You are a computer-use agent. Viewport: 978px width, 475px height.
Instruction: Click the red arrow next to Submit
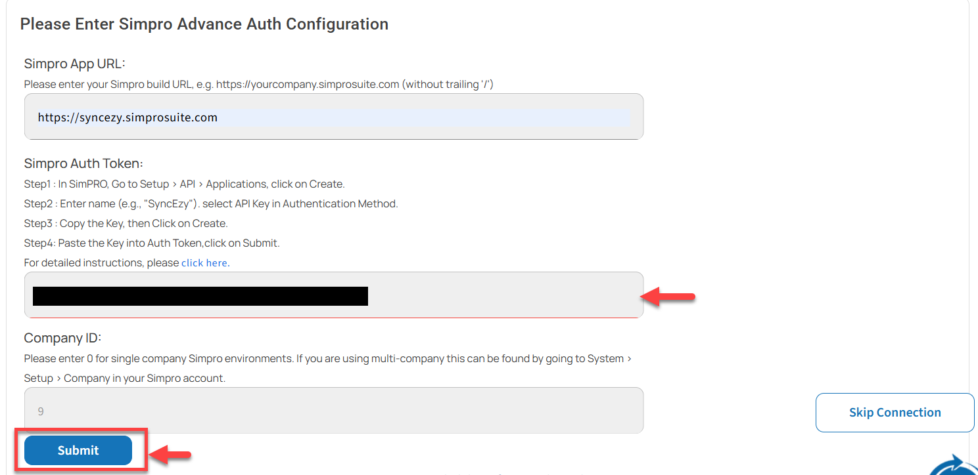[x=170, y=453]
